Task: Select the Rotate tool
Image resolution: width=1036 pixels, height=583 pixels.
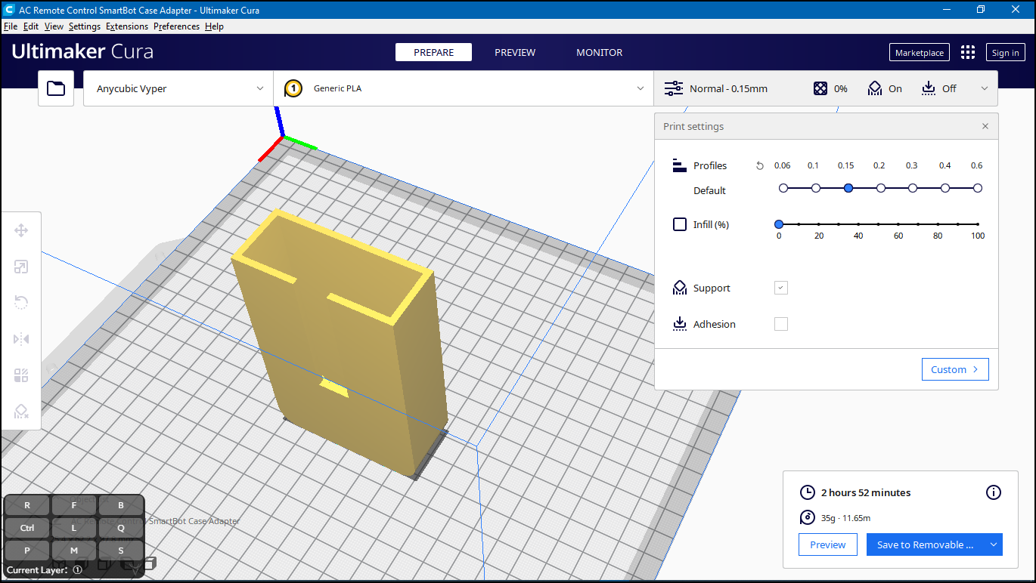Action: click(21, 303)
